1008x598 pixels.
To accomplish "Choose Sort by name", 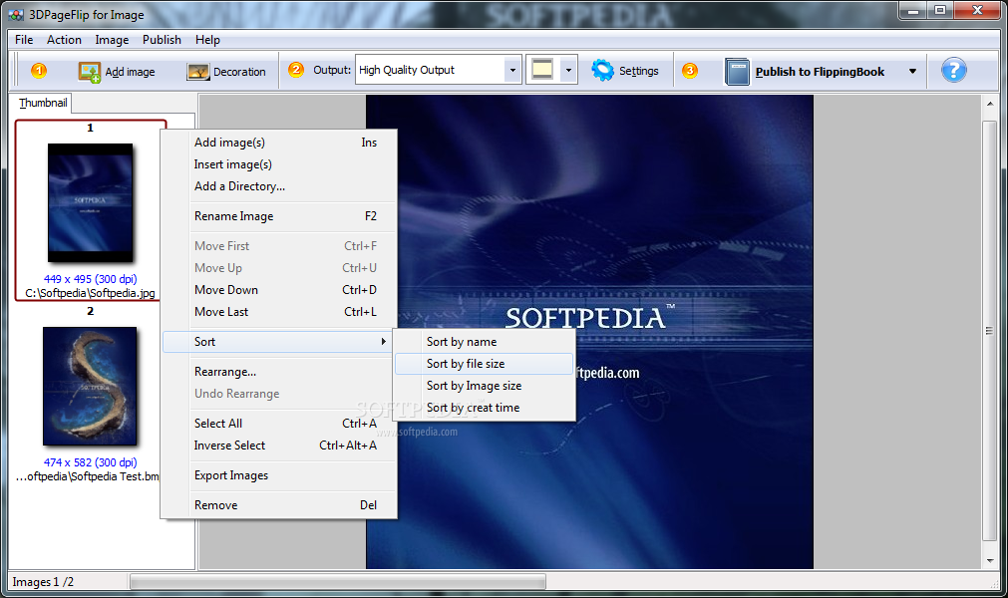I will [485, 342].
